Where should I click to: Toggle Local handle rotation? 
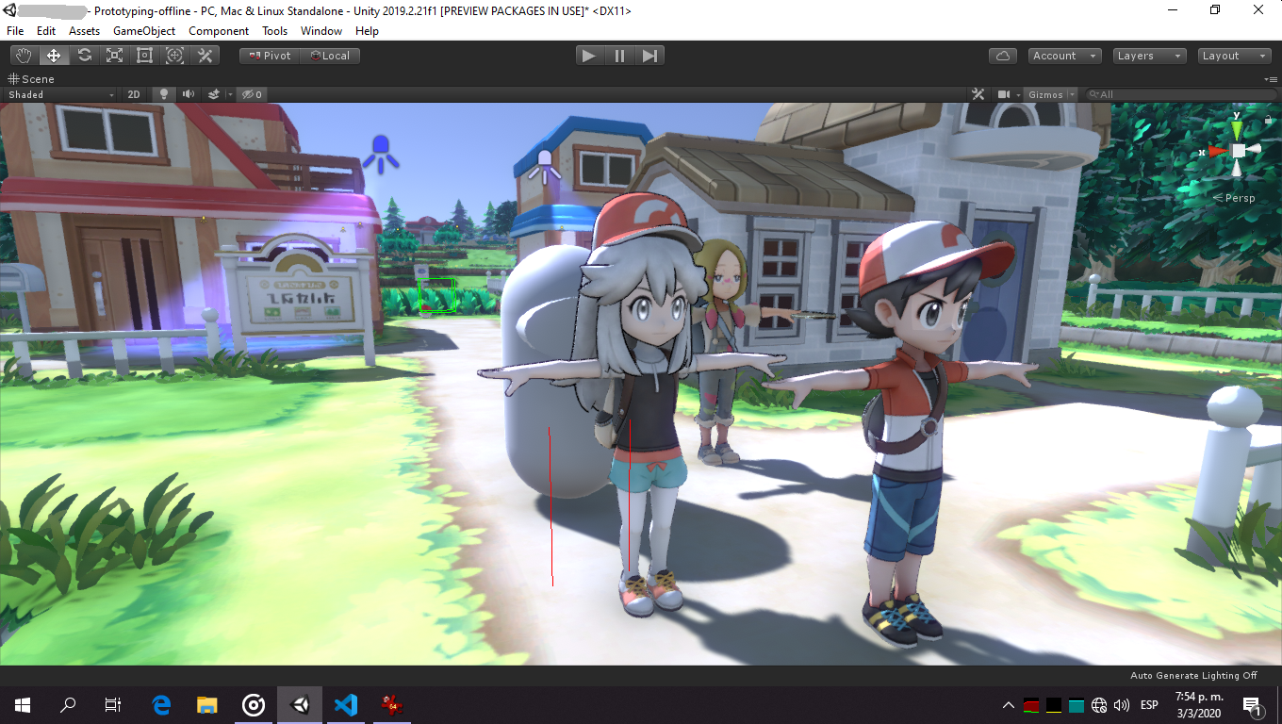tap(330, 56)
